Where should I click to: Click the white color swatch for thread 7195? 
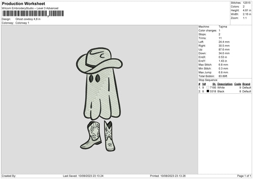click(208, 87)
